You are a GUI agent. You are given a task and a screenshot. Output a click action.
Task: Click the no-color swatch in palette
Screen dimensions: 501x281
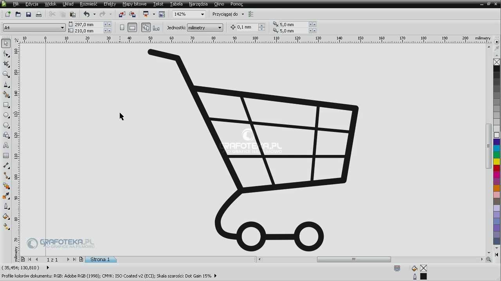[x=497, y=62]
